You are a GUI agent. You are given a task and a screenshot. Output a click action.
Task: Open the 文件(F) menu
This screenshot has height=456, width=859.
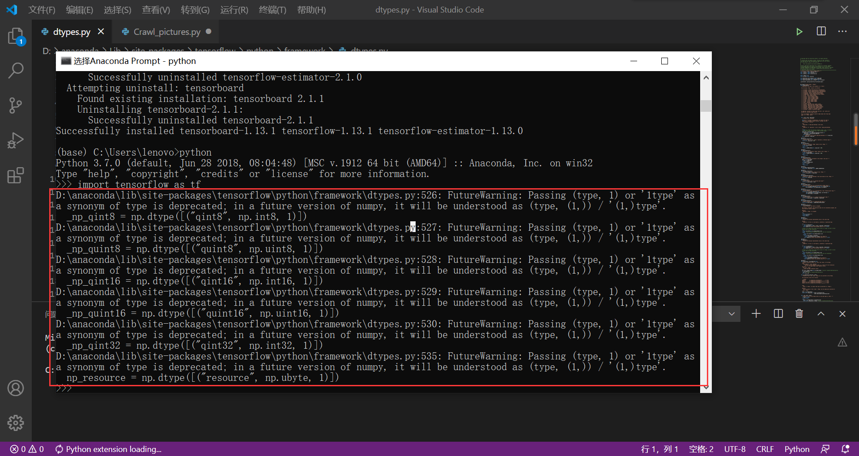click(42, 10)
